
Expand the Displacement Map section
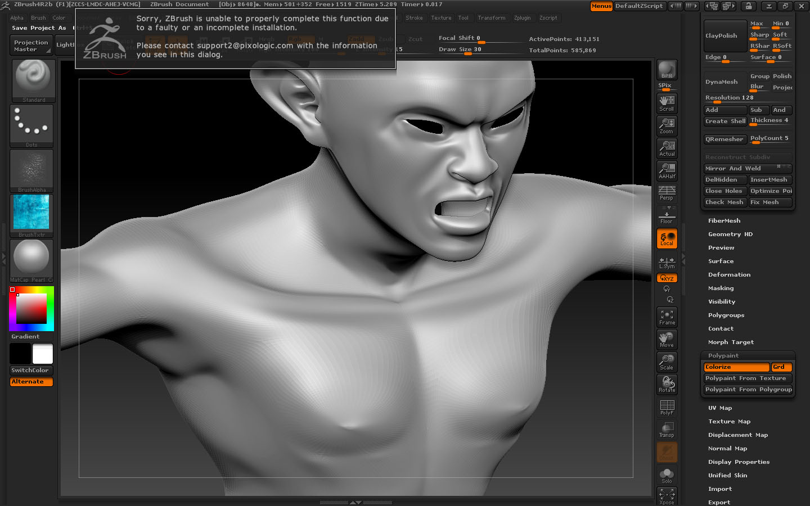click(738, 435)
